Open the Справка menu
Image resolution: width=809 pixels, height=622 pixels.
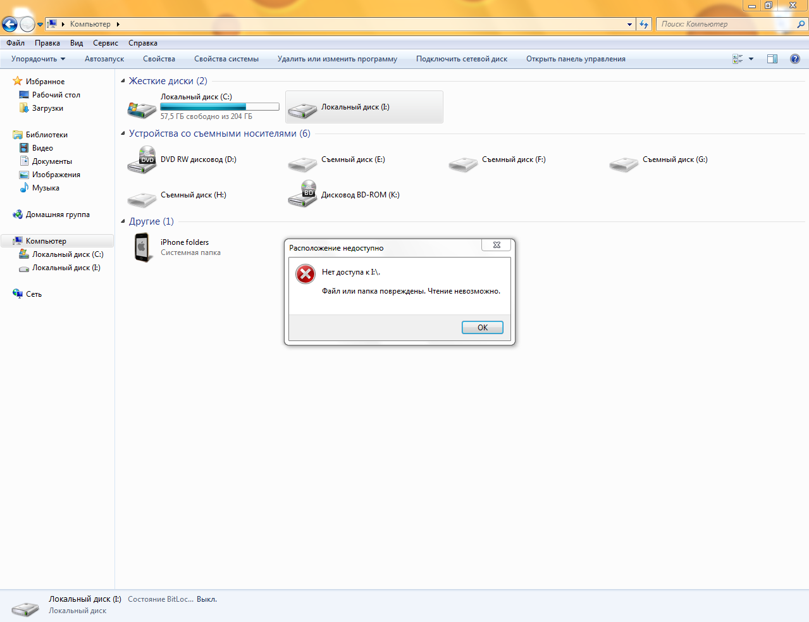click(x=143, y=43)
